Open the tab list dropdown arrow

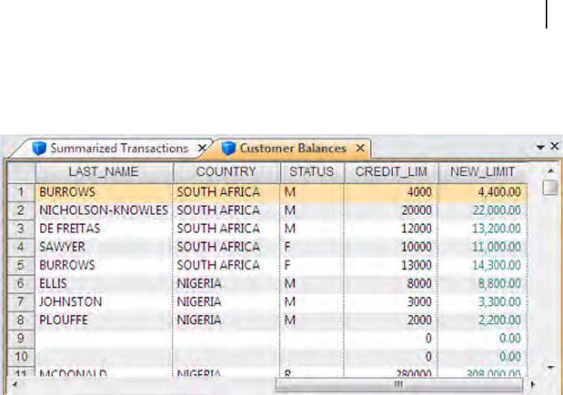[541, 146]
